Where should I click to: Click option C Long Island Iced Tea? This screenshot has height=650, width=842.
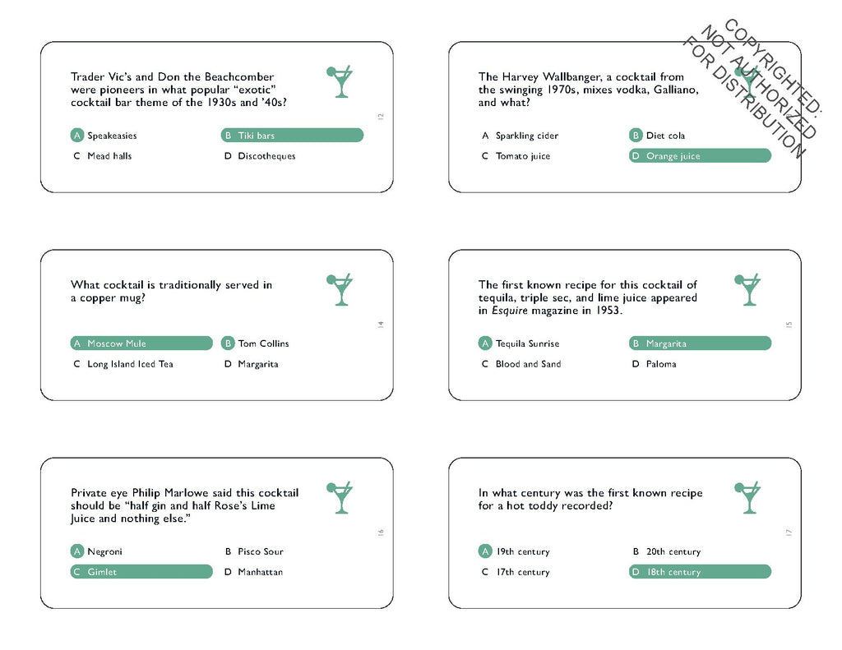coord(123,364)
